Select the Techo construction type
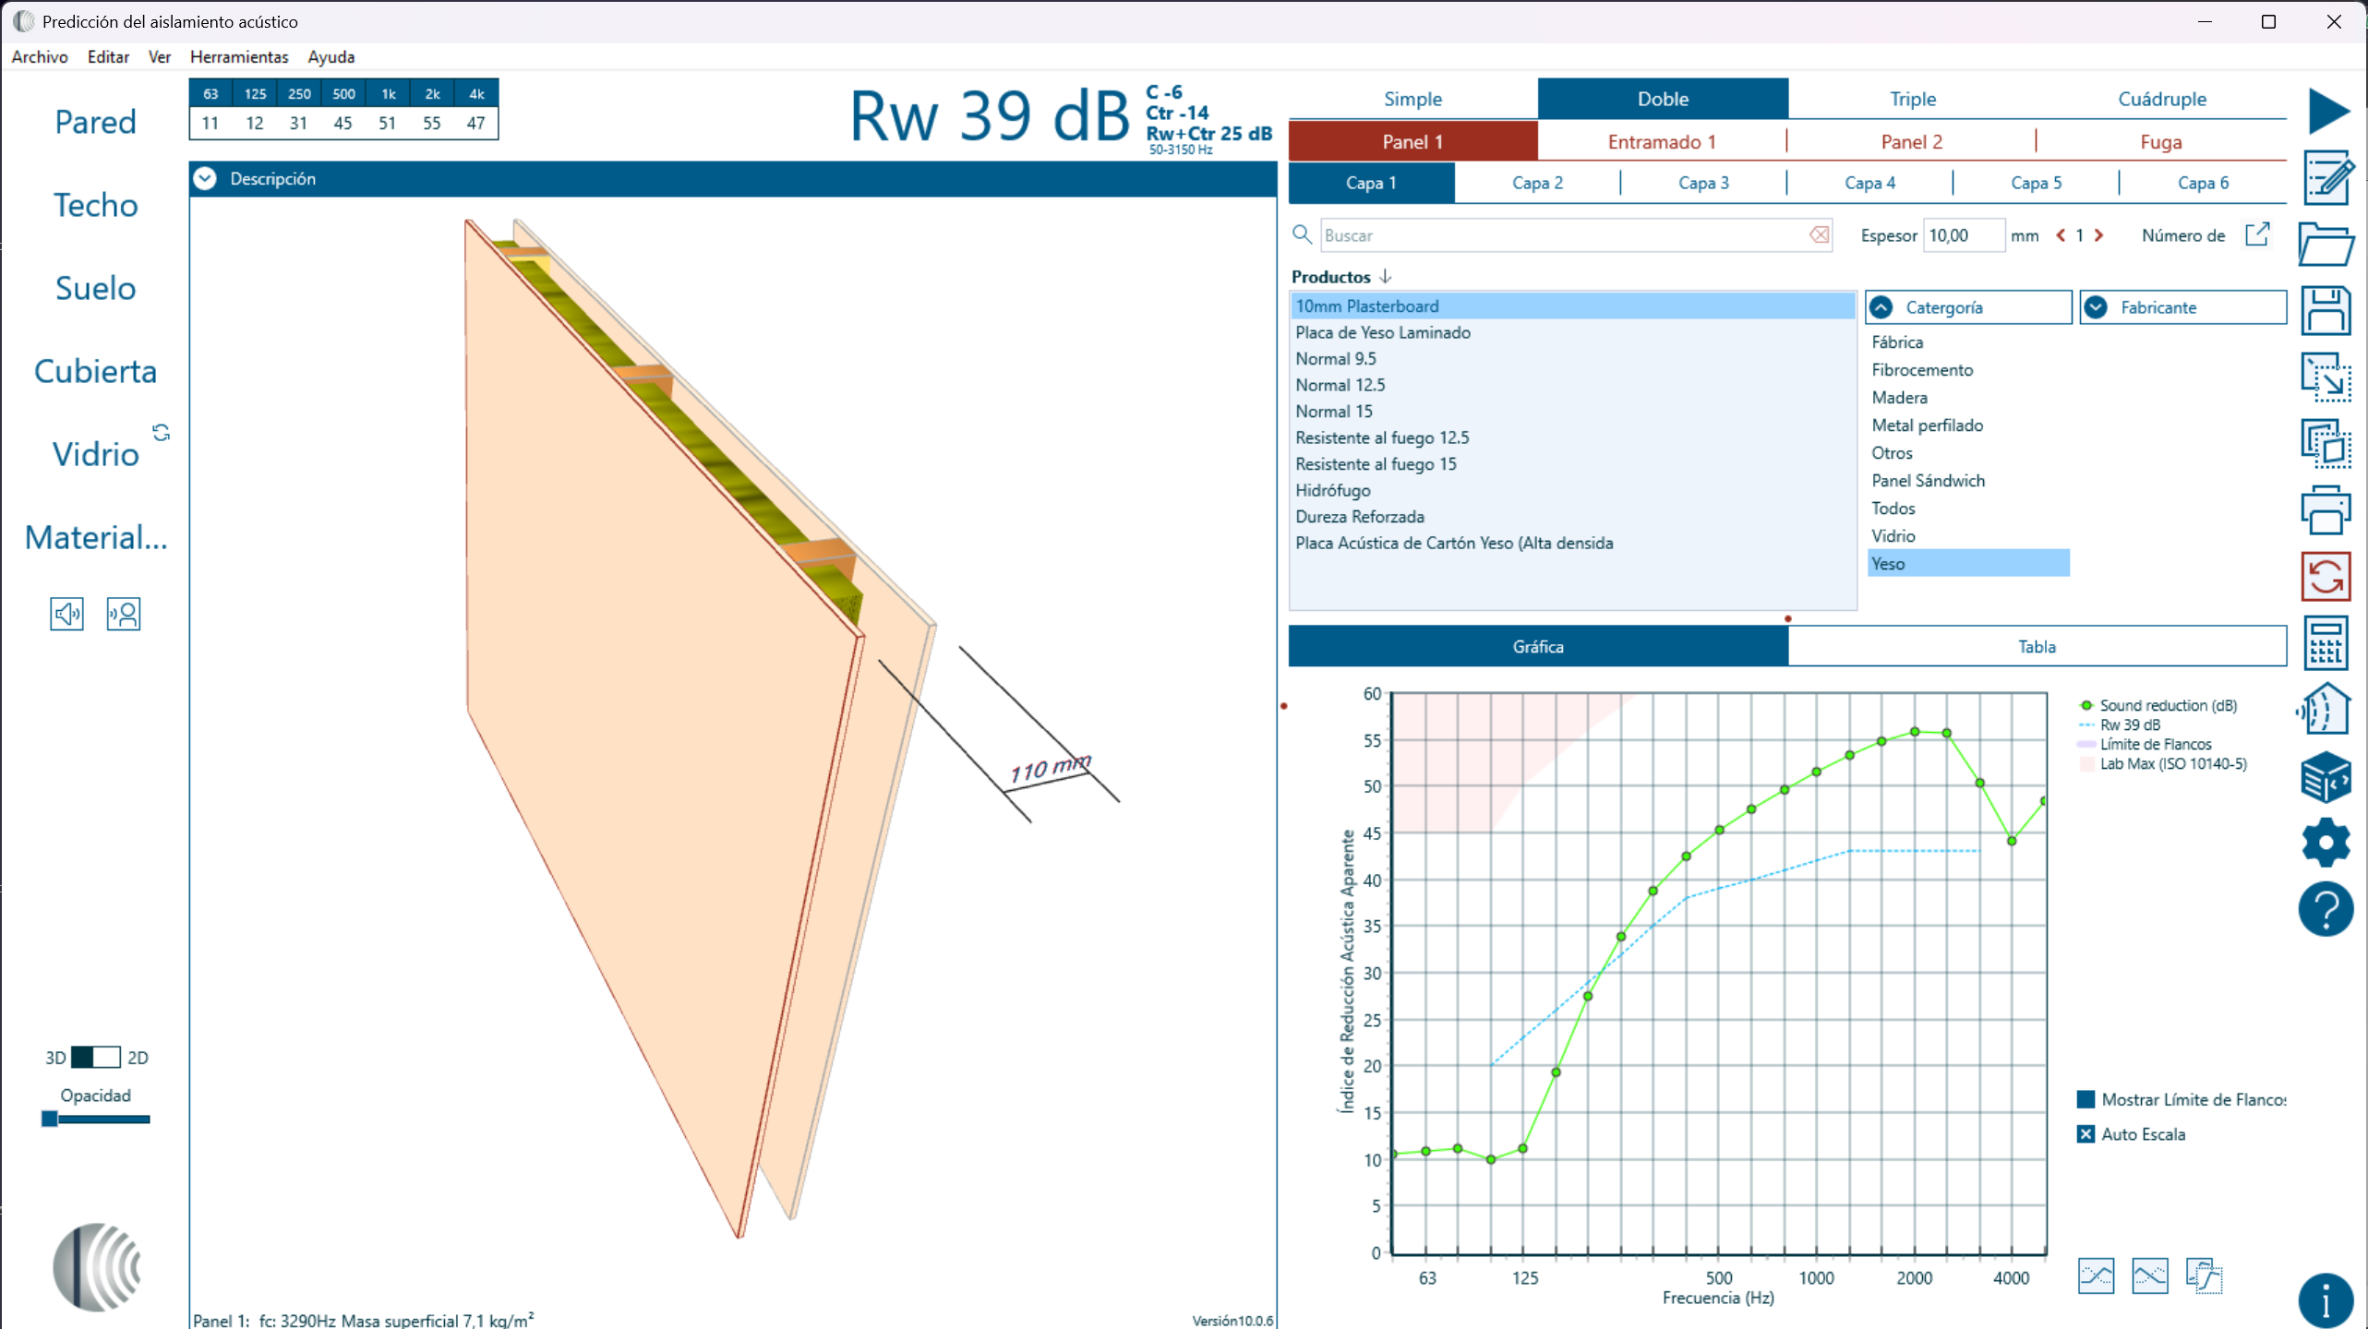The image size is (2368, 1329). point(96,205)
